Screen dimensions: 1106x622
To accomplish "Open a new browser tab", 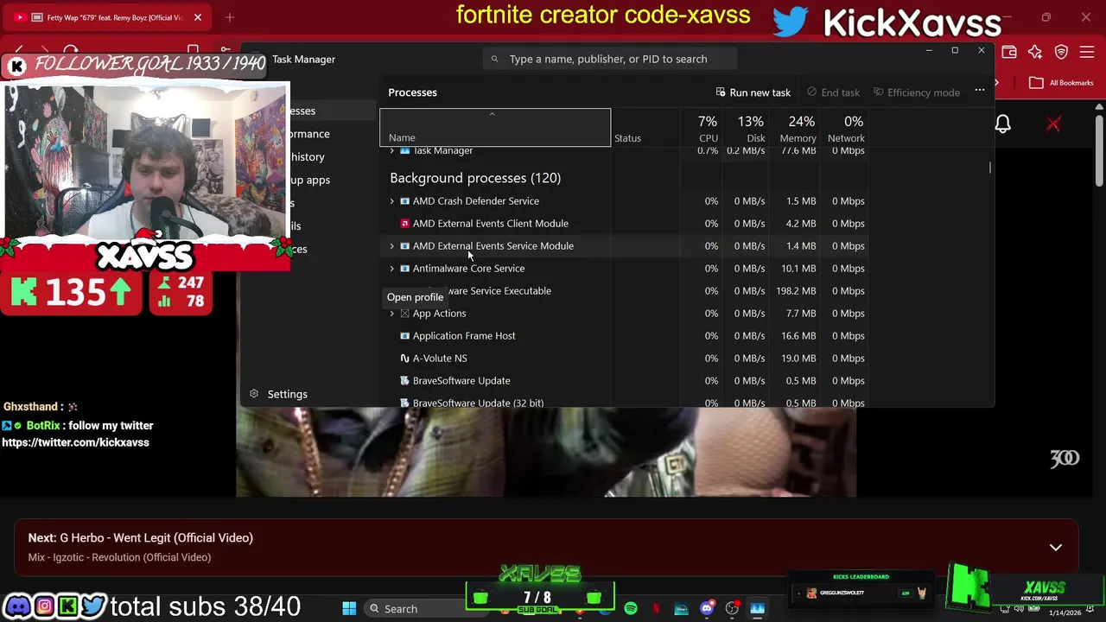I will (230, 17).
